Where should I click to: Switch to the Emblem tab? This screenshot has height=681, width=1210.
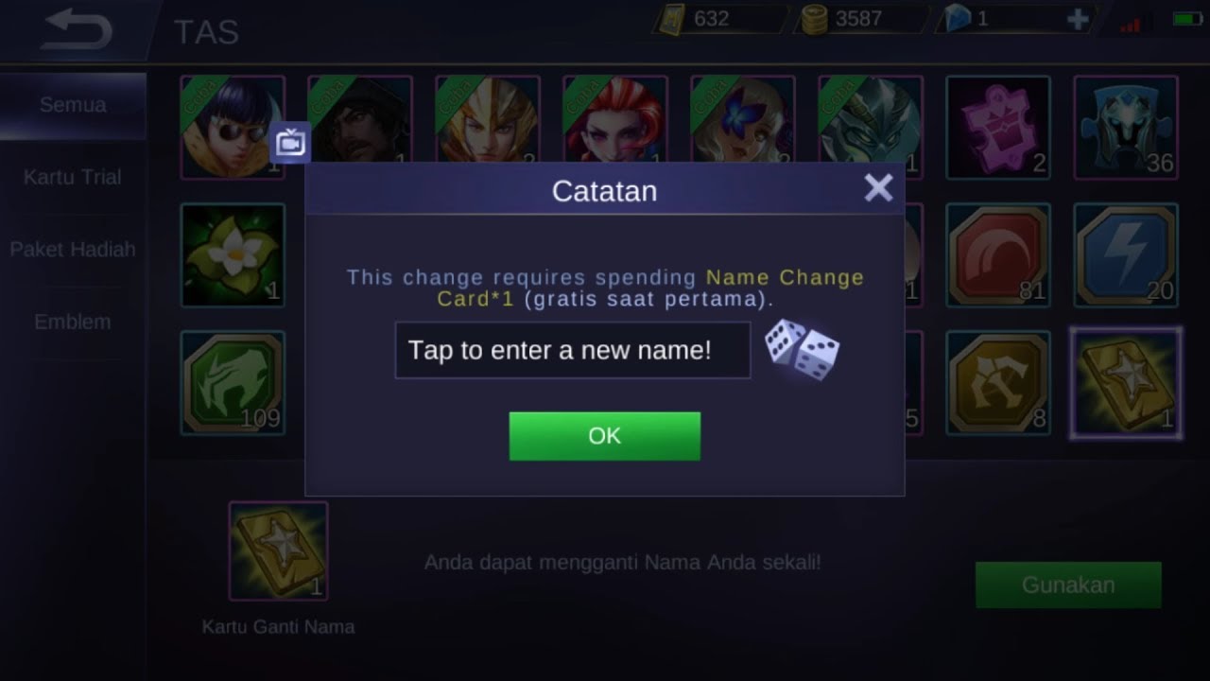73,322
